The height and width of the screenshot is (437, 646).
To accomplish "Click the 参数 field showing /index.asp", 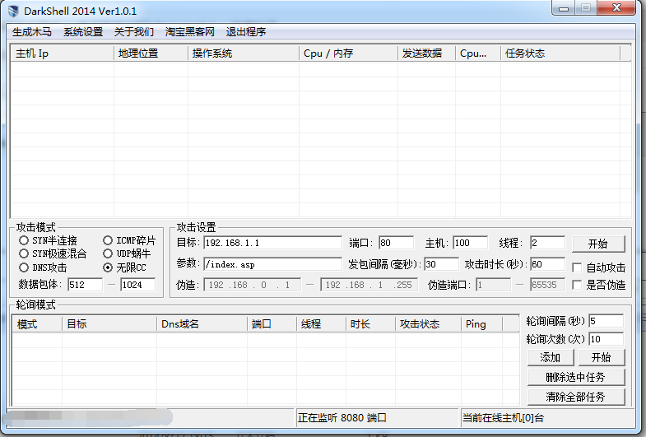I will click(272, 264).
